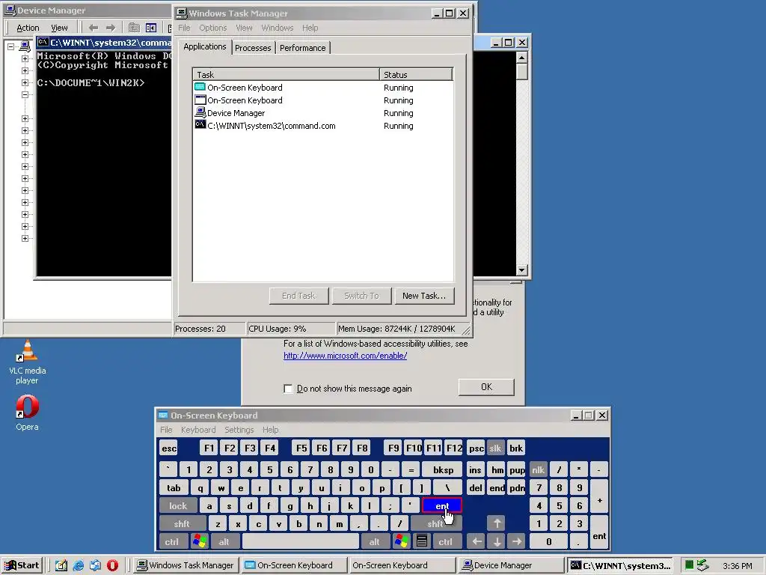Click the command prompt title bar icon

[x=43, y=43]
